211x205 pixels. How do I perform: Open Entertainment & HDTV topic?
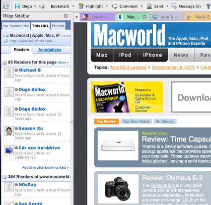(173, 68)
